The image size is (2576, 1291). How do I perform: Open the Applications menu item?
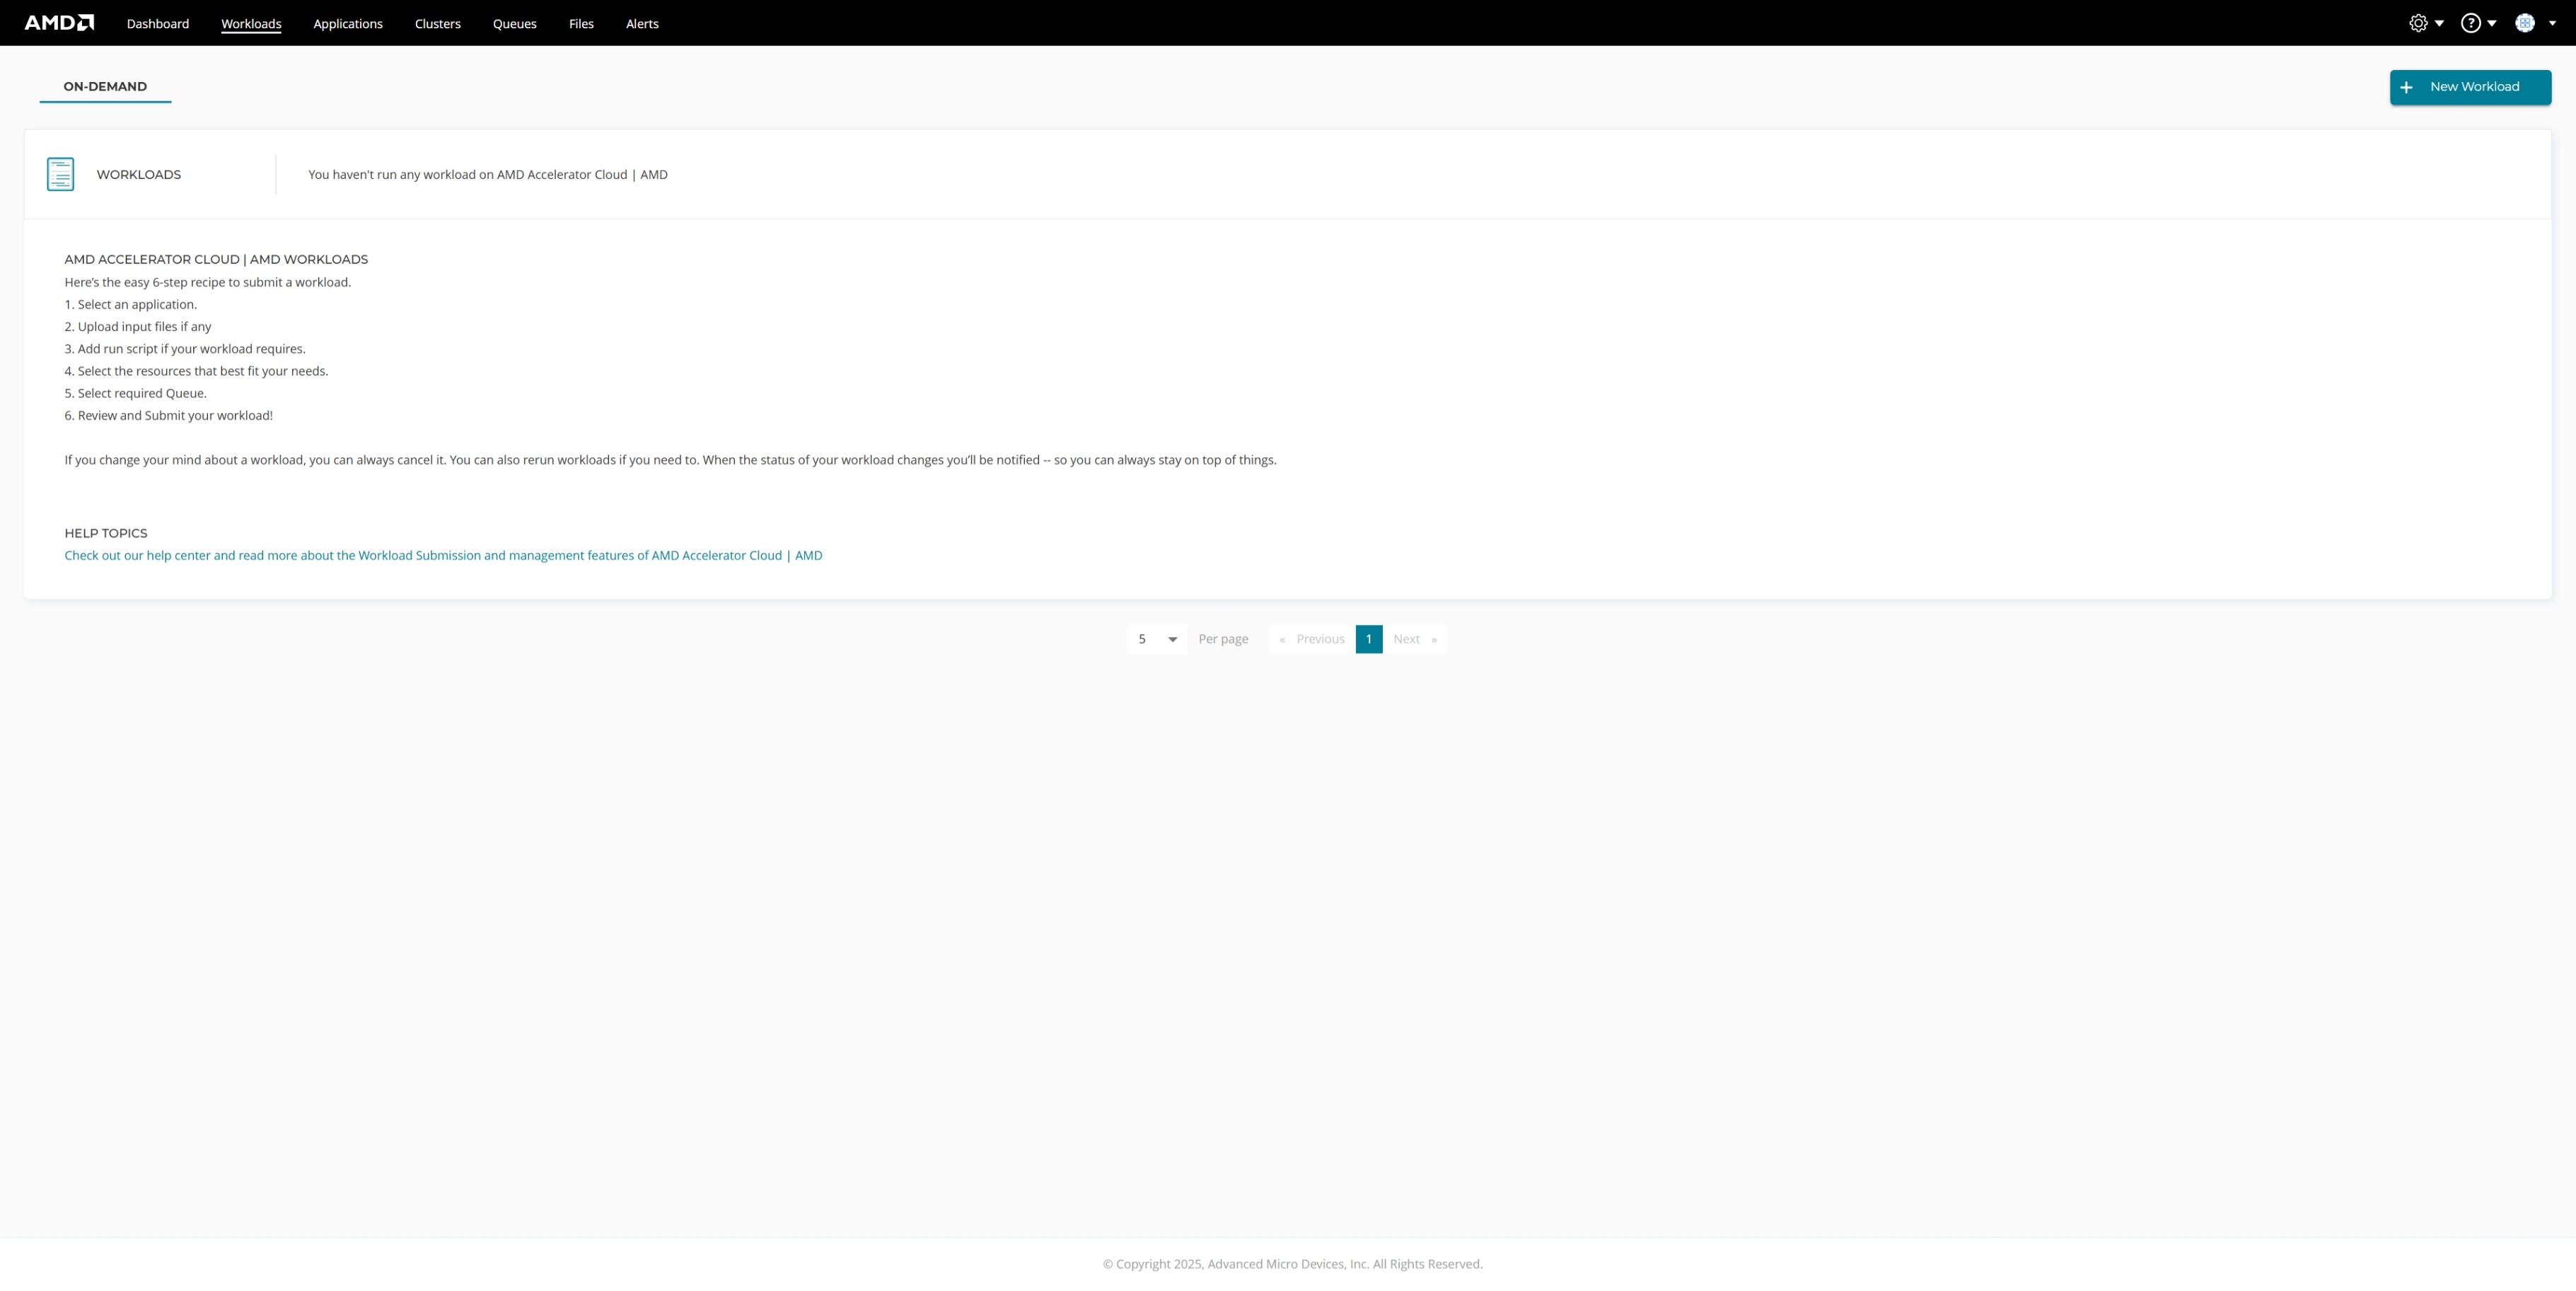click(x=348, y=24)
